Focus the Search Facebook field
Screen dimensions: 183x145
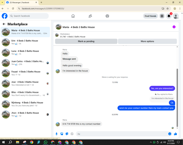(29, 16)
